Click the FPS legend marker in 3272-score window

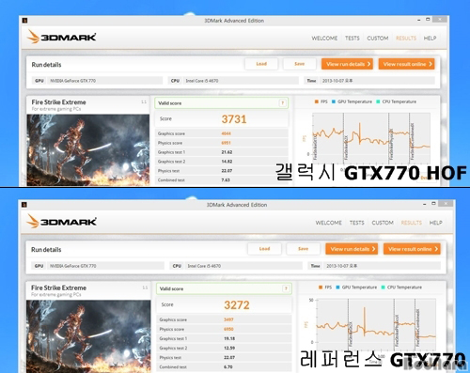click(x=321, y=288)
